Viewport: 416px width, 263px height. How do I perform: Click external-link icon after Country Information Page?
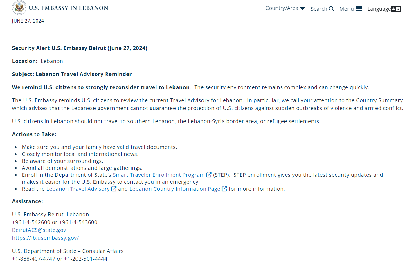pyautogui.click(x=224, y=189)
